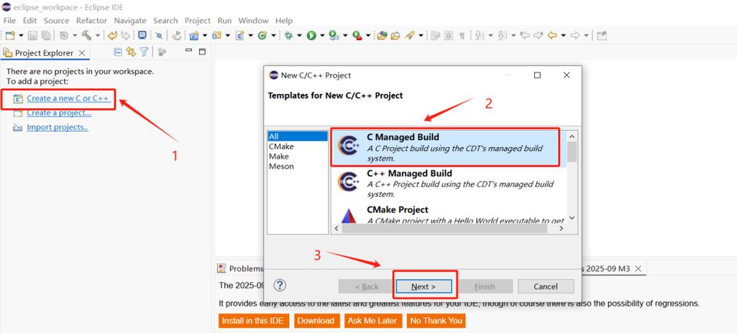Open the Debug bug dropdown arrow
The width and height of the screenshot is (737, 333).
coord(299,36)
